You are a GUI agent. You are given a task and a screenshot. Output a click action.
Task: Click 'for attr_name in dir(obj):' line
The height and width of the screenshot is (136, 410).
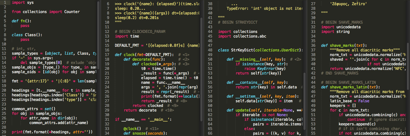49,118
